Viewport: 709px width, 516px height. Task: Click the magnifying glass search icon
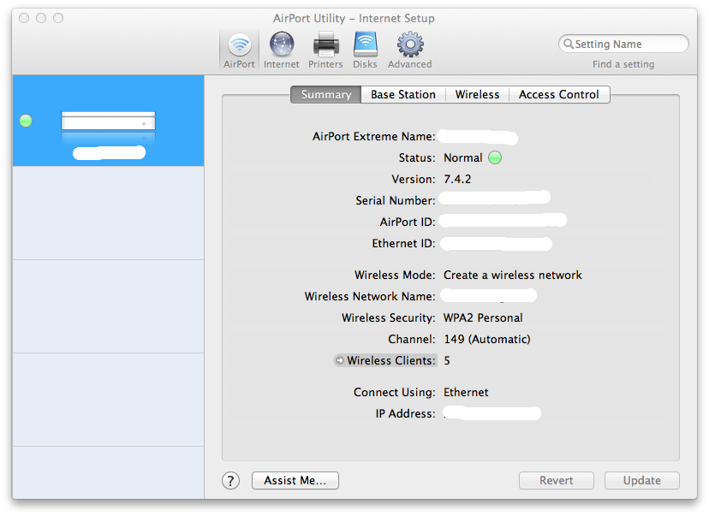[568, 44]
